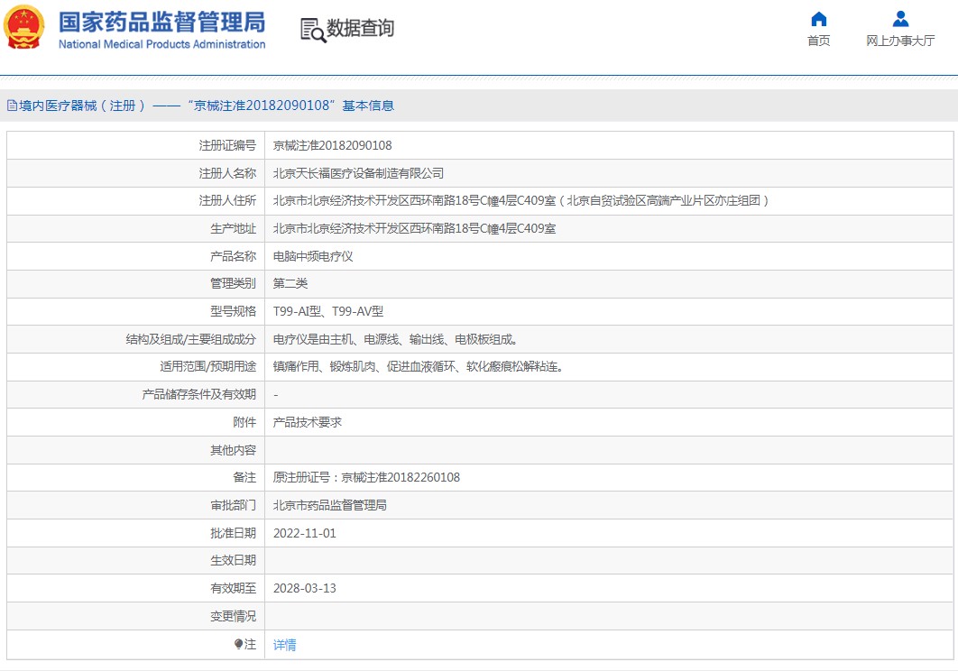The height and width of the screenshot is (671, 958).
Task: Select approval date 2022-11-01
Action: pos(304,534)
